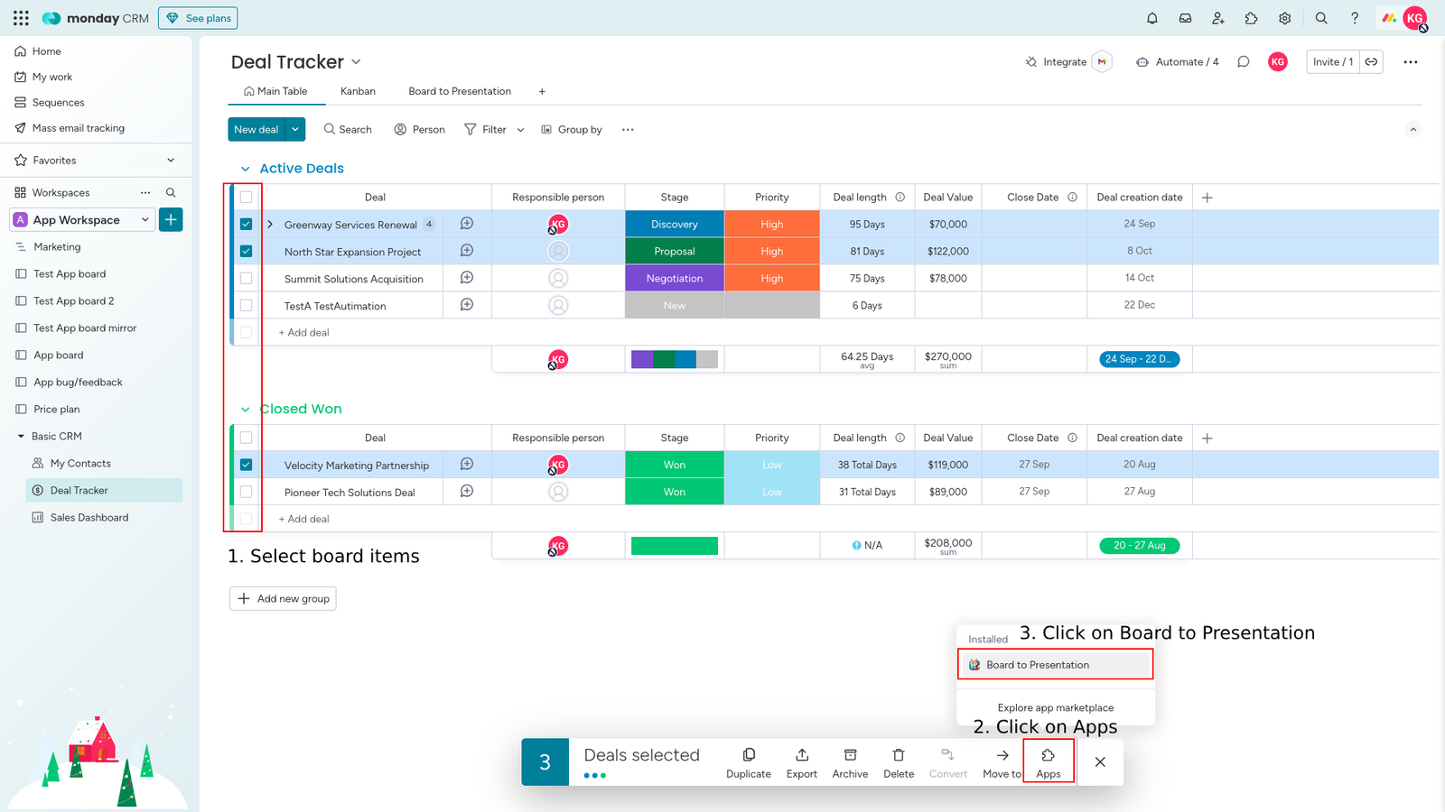
Task: Click the Discovery stage cell for Greenway
Action: pyautogui.click(x=674, y=224)
